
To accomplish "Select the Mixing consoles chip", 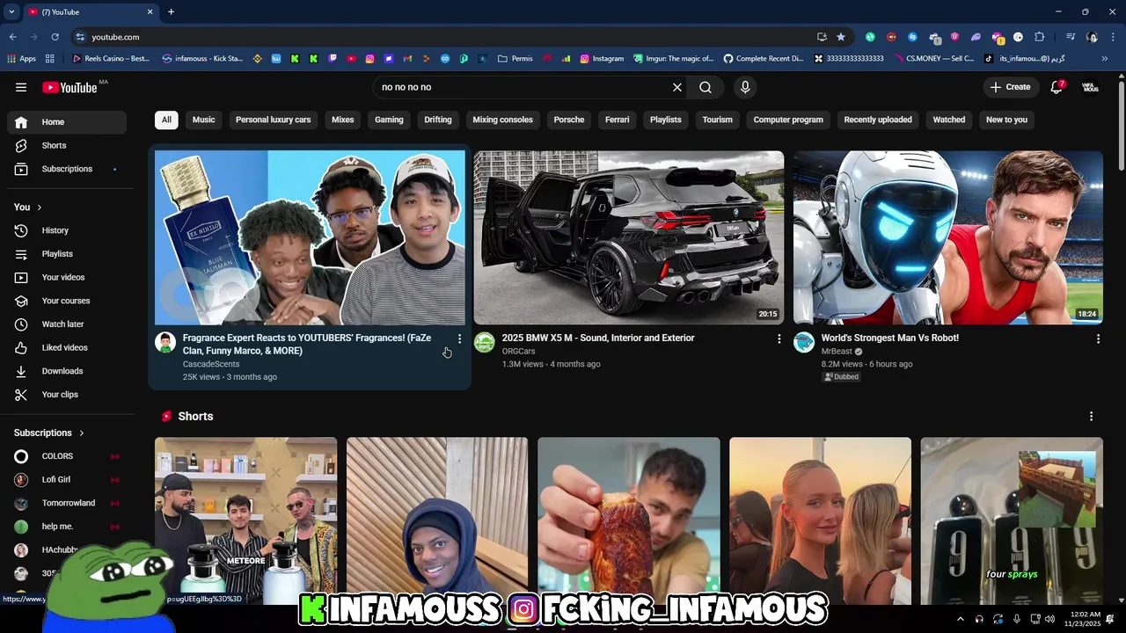I will (x=503, y=120).
